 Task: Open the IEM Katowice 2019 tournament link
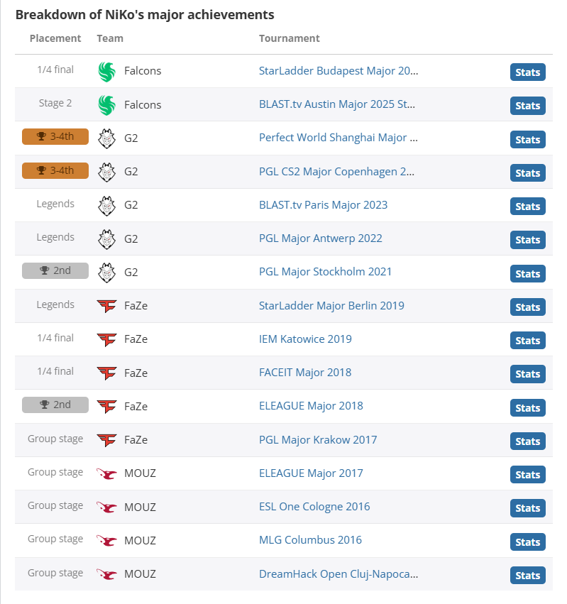click(x=305, y=339)
